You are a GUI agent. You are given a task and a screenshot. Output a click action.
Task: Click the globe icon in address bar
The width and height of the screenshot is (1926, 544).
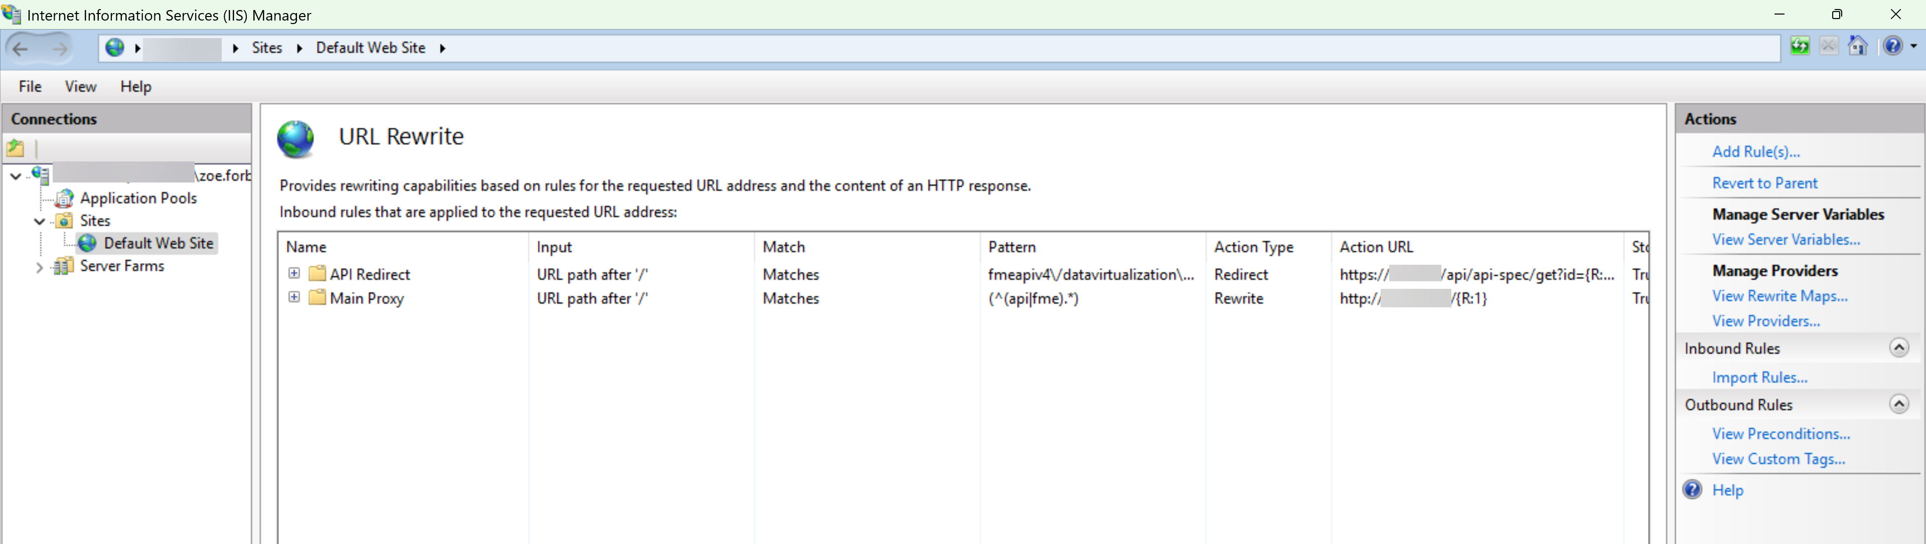coord(114,48)
